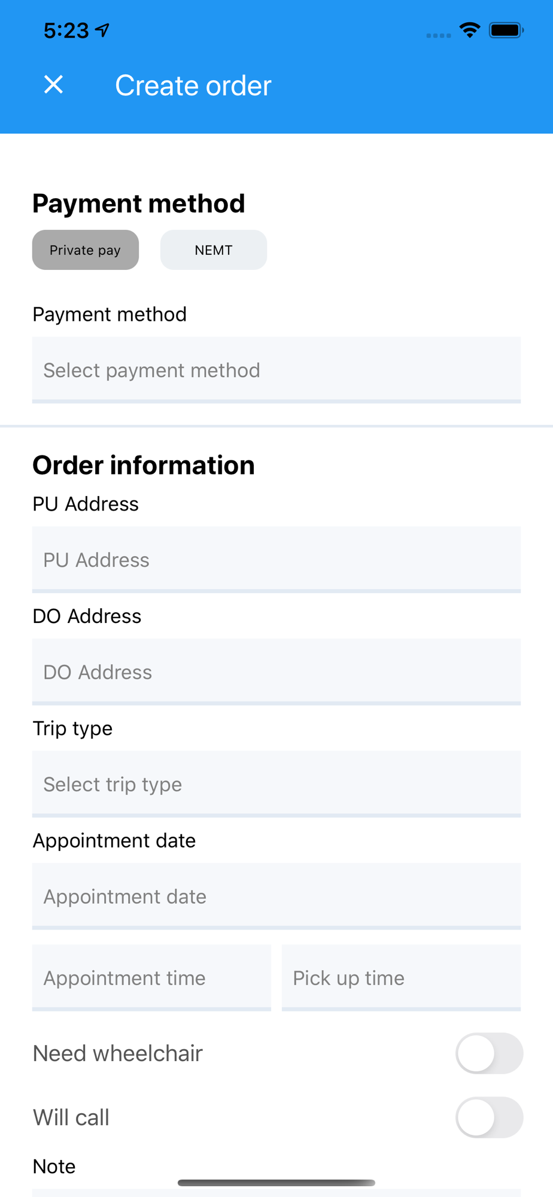
Task: Tap the 5:23 clock in status bar
Action: [x=66, y=31]
